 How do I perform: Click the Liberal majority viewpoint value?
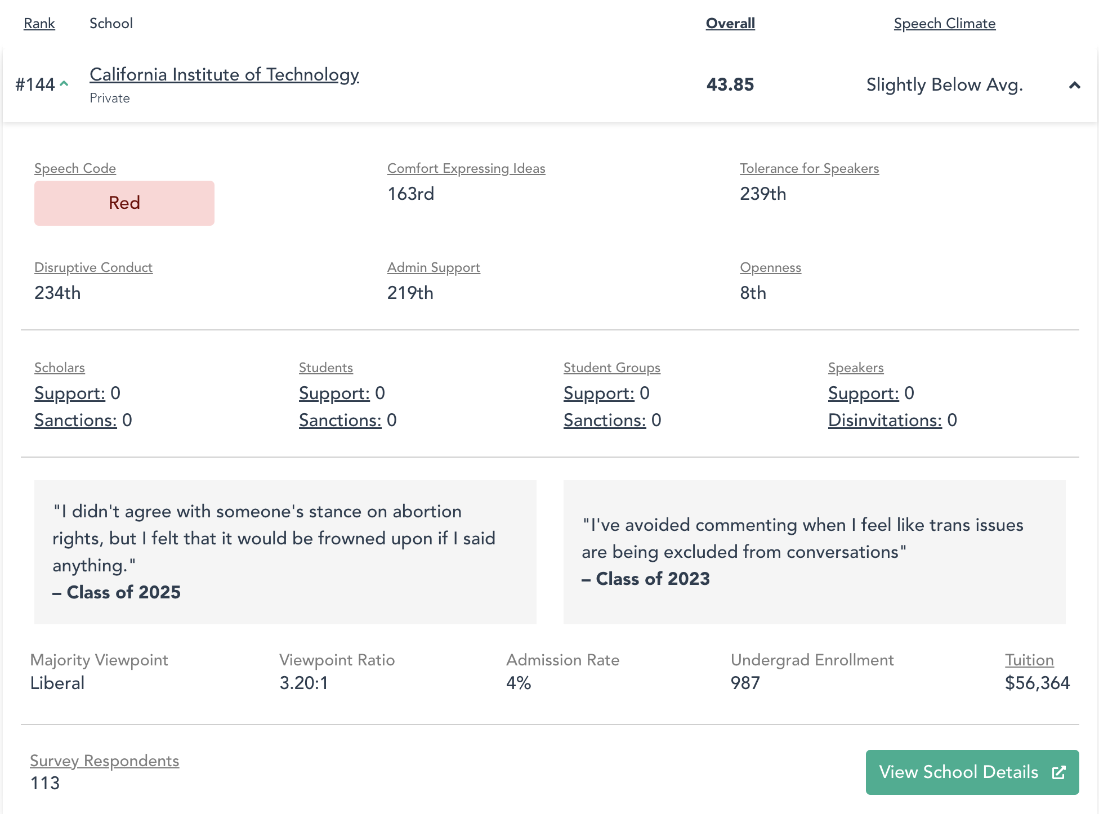point(57,683)
